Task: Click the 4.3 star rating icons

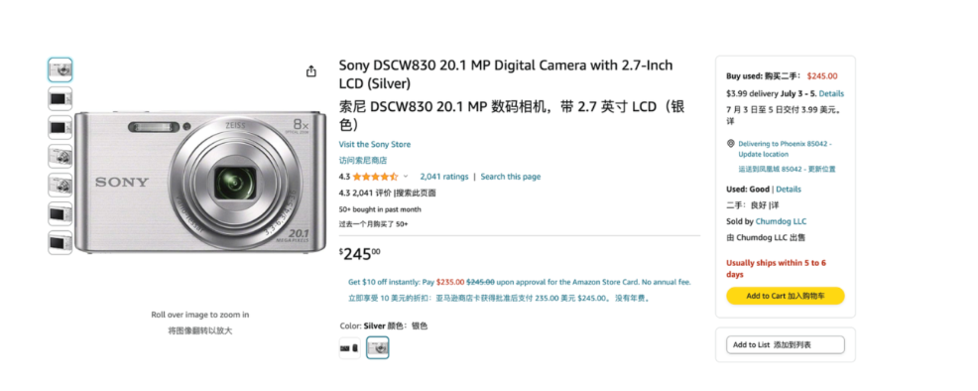Action: coord(376,177)
